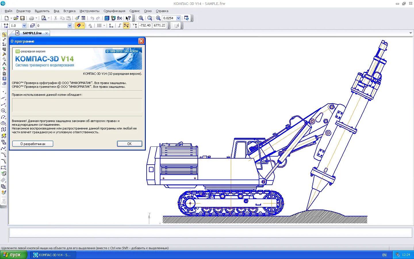The height and width of the screenshot is (259, 414).
Task: Open file with the folder icon
Action: tap(16, 18)
